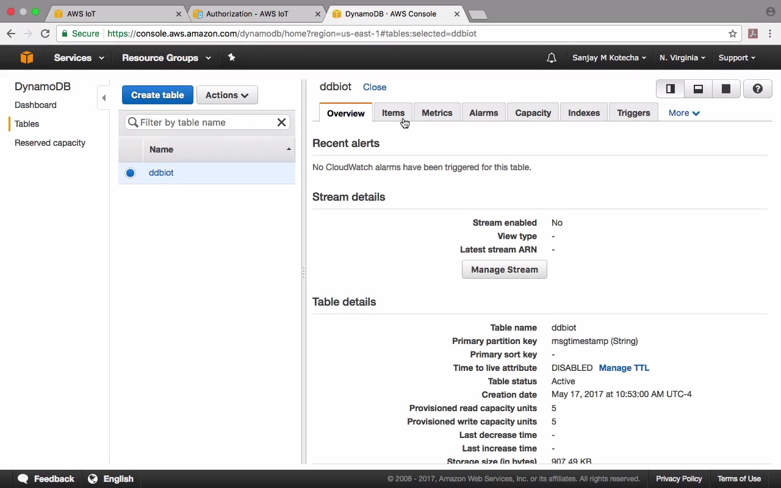781x488 pixels.
Task: Click the Table status Active value
Action: [x=563, y=381]
